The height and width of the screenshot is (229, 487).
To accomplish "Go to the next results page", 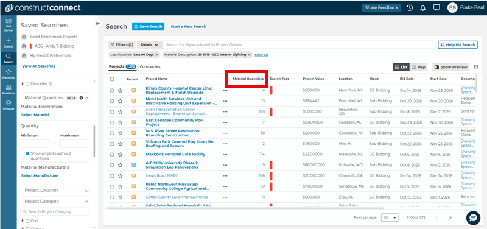I will click(450, 217).
